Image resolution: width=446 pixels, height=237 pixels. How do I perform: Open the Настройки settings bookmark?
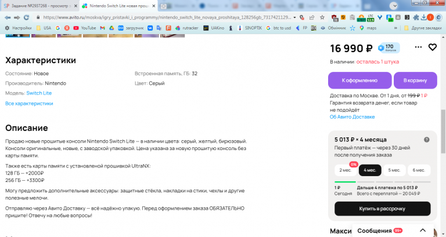(18, 28)
